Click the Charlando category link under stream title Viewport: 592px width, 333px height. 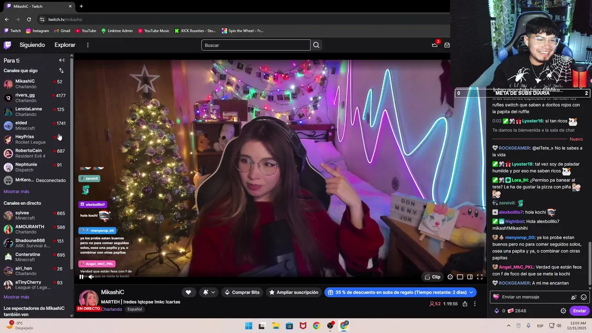coord(111,309)
